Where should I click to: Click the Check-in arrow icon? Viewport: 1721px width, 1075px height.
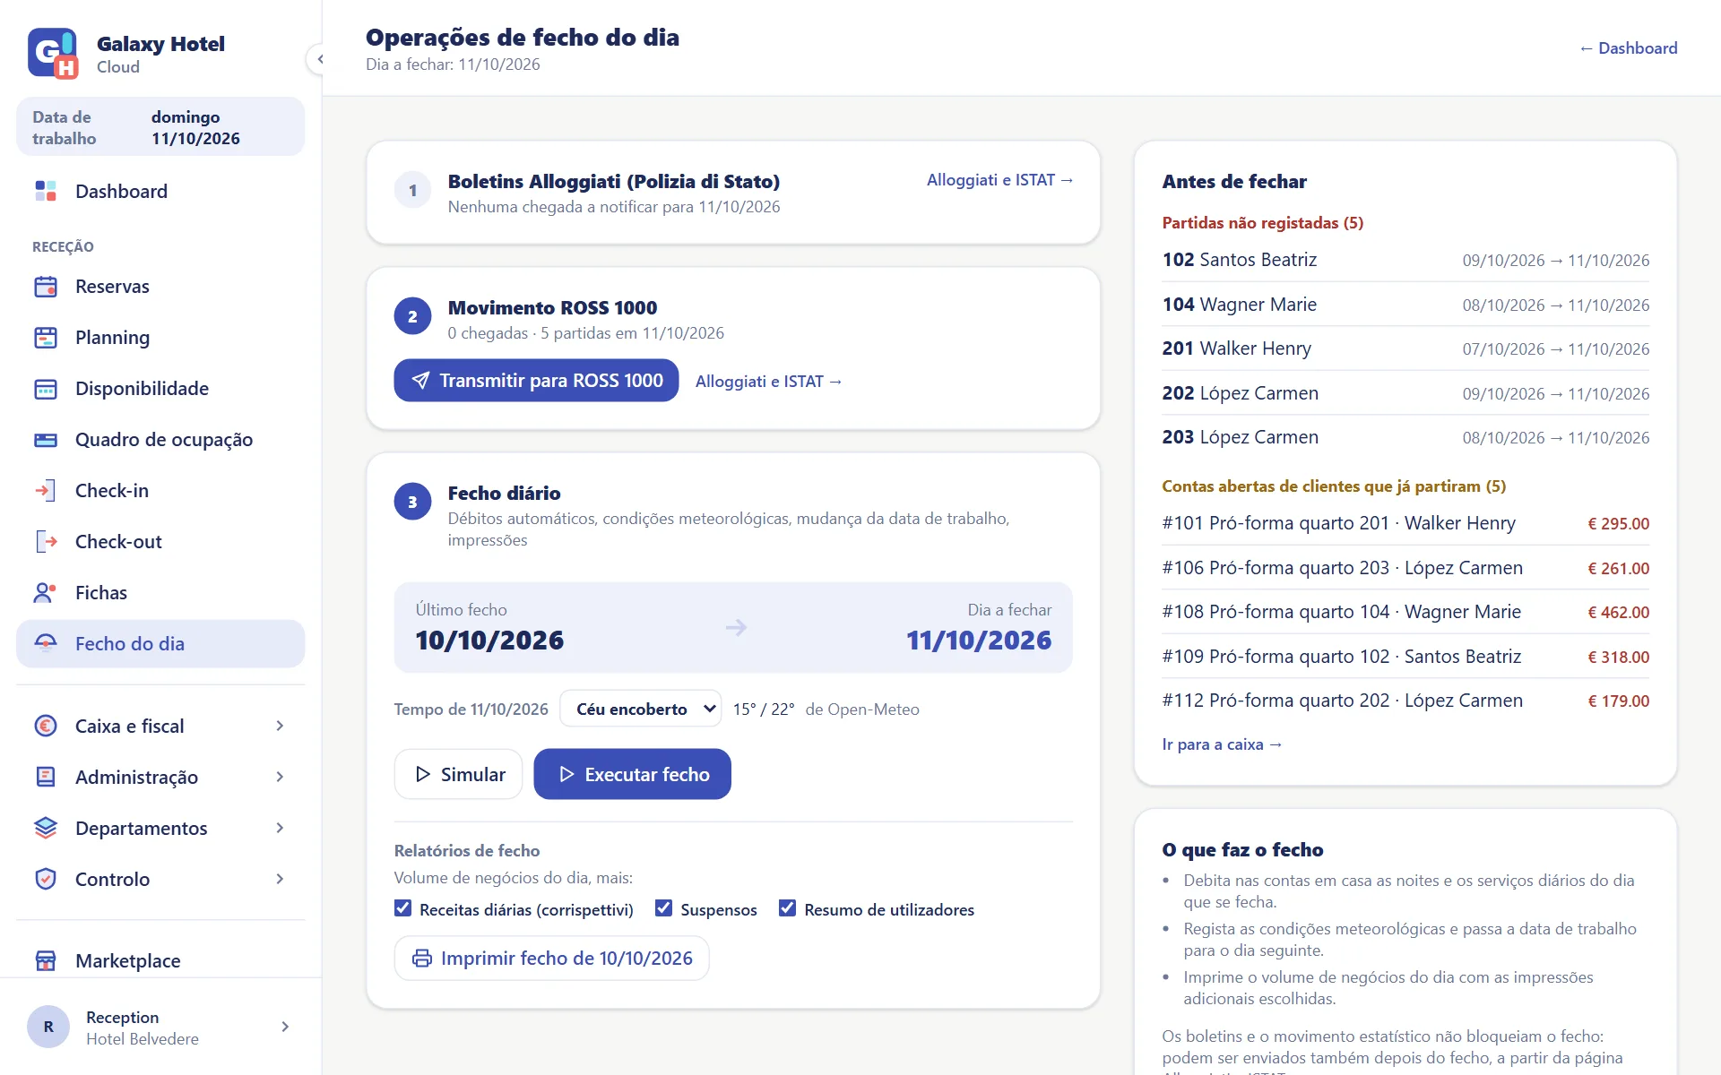[x=46, y=491]
